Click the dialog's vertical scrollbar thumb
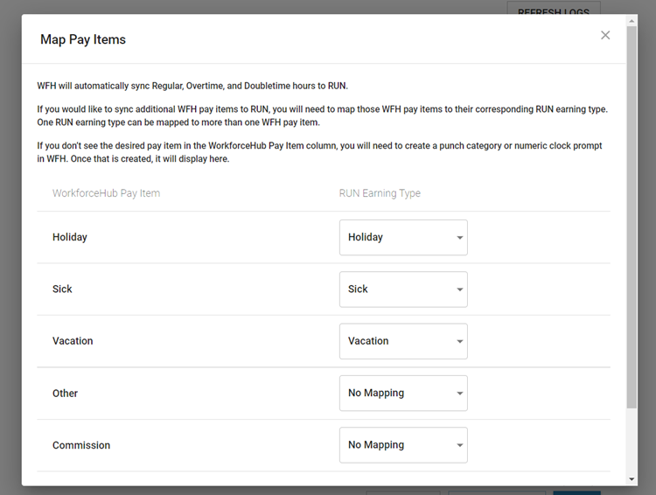656x495 pixels. [632, 219]
